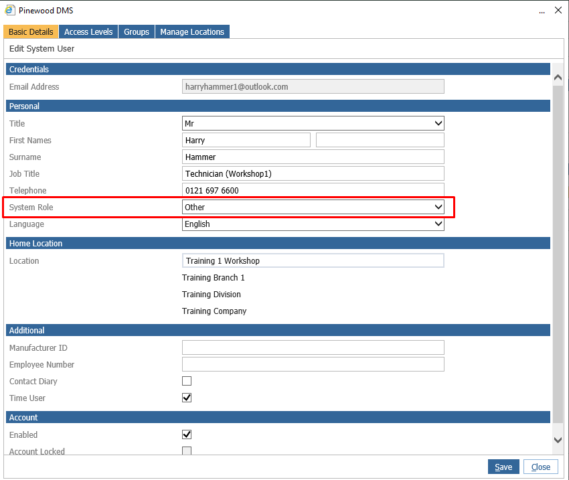
Task: Click the Internet Explorer icon in title bar
Action: coord(10,10)
